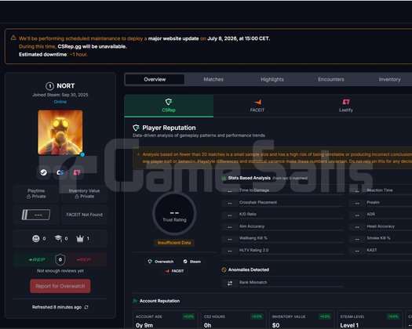This screenshot has height=329, width=412.
Task: Switch to the Overview tab
Action: click(155, 79)
